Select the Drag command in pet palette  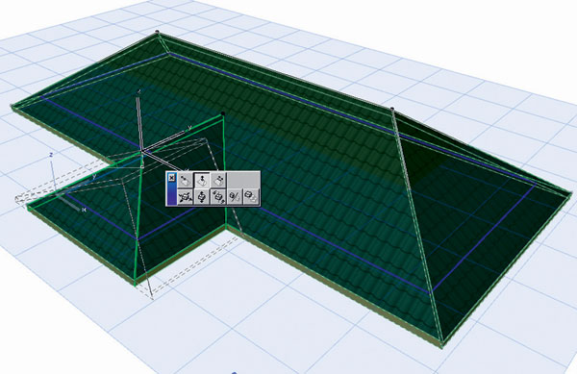[x=185, y=197]
